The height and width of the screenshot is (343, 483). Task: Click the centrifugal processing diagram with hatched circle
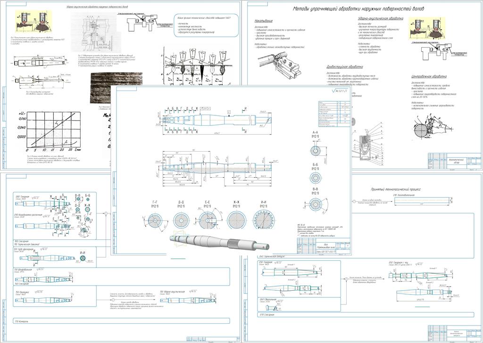click(x=433, y=127)
